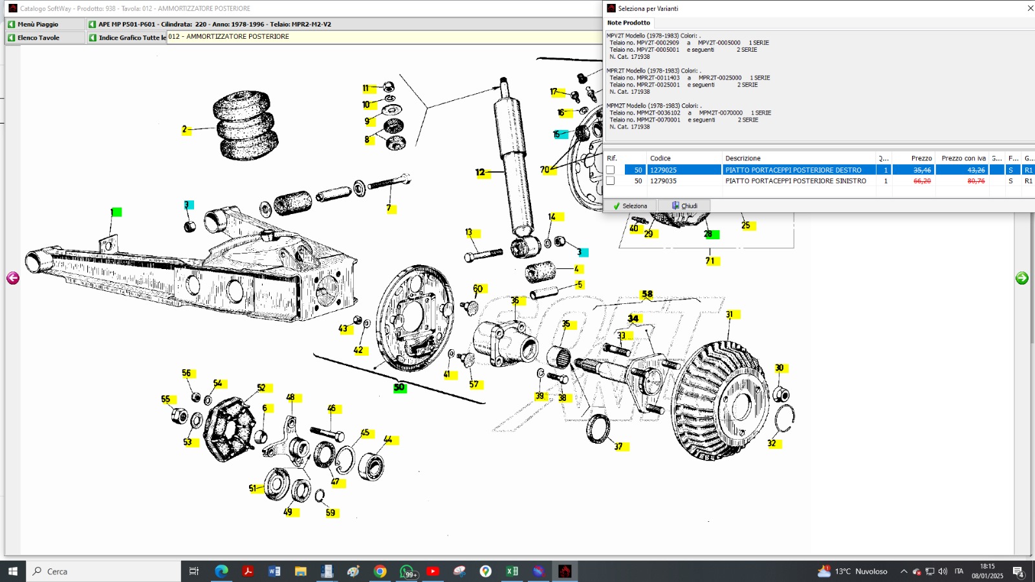Click the purple previous-table arrow

click(13, 278)
